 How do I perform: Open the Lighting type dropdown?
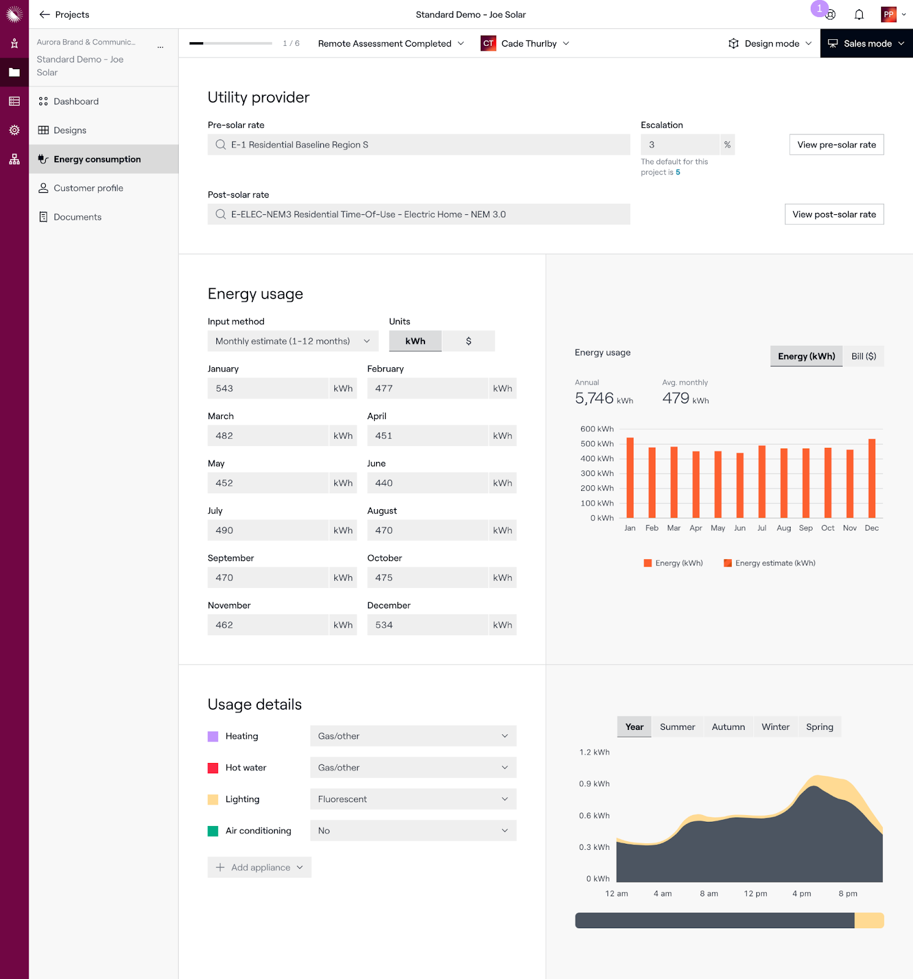413,799
